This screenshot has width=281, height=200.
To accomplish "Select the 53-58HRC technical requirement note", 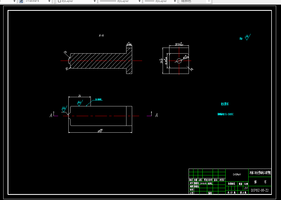I will pos(225,114).
